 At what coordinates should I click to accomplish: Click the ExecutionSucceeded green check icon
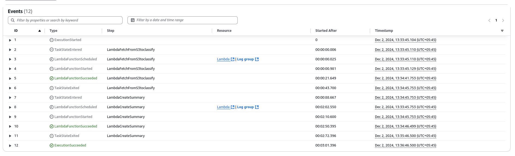pos(52,146)
